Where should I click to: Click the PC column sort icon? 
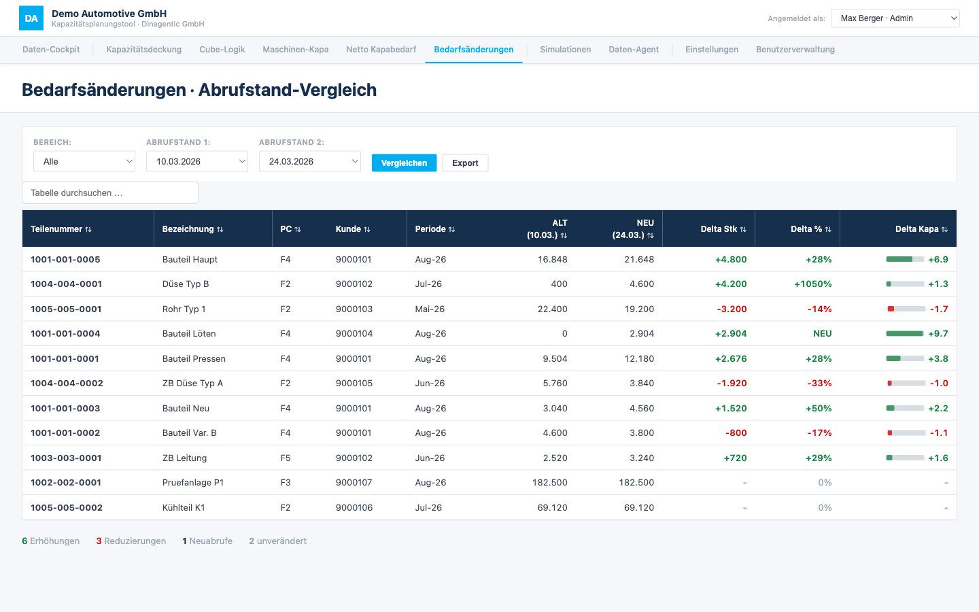pyautogui.click(x=298, y=230)
